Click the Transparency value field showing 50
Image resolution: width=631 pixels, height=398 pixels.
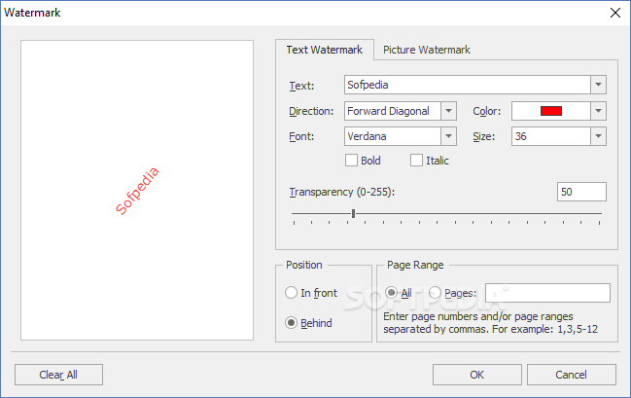(x=581, y=192)
